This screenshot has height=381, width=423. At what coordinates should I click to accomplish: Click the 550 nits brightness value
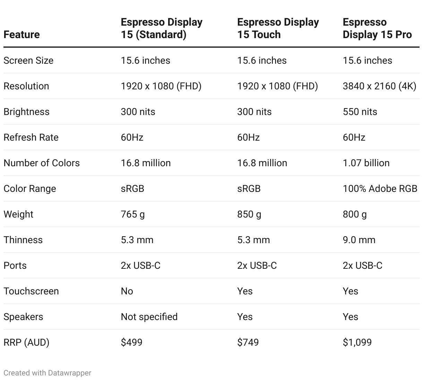[360, 112]
